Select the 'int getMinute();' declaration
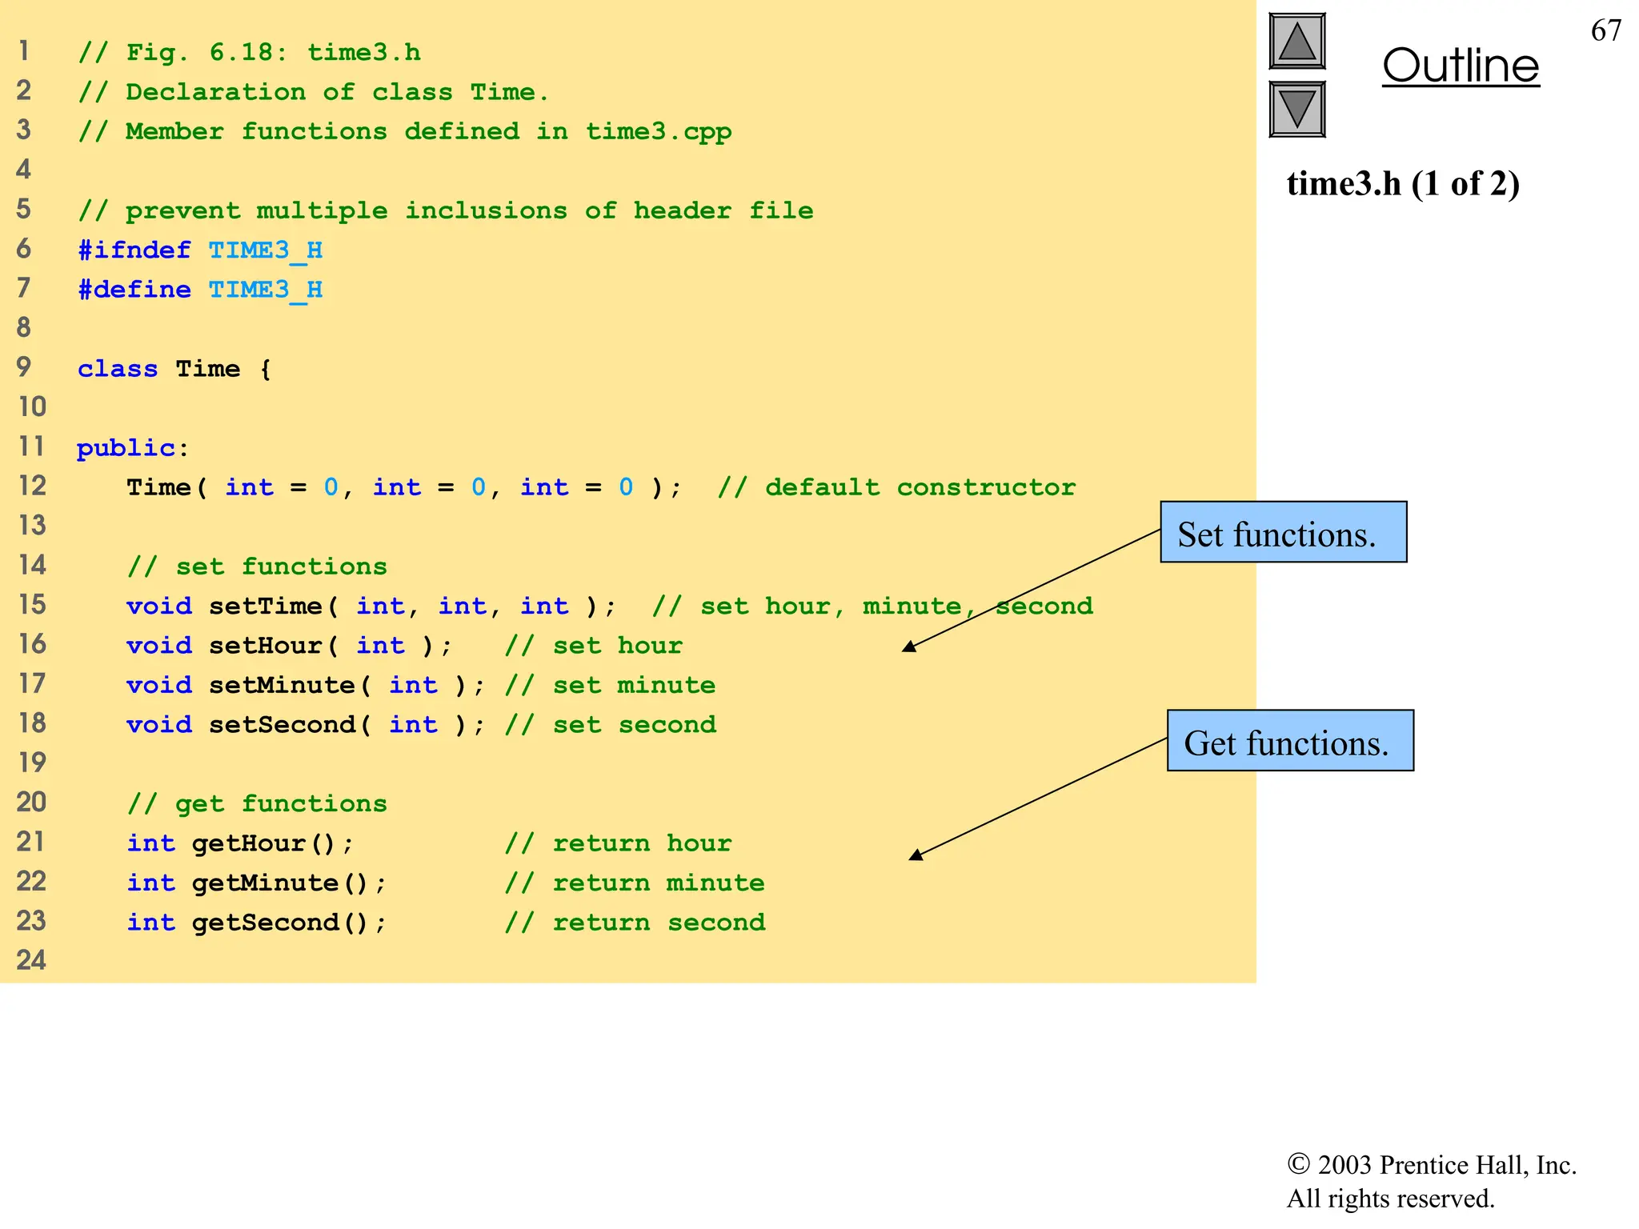Image resolution: width=1639 pixels, height=1229 pixels. (257, 883)
